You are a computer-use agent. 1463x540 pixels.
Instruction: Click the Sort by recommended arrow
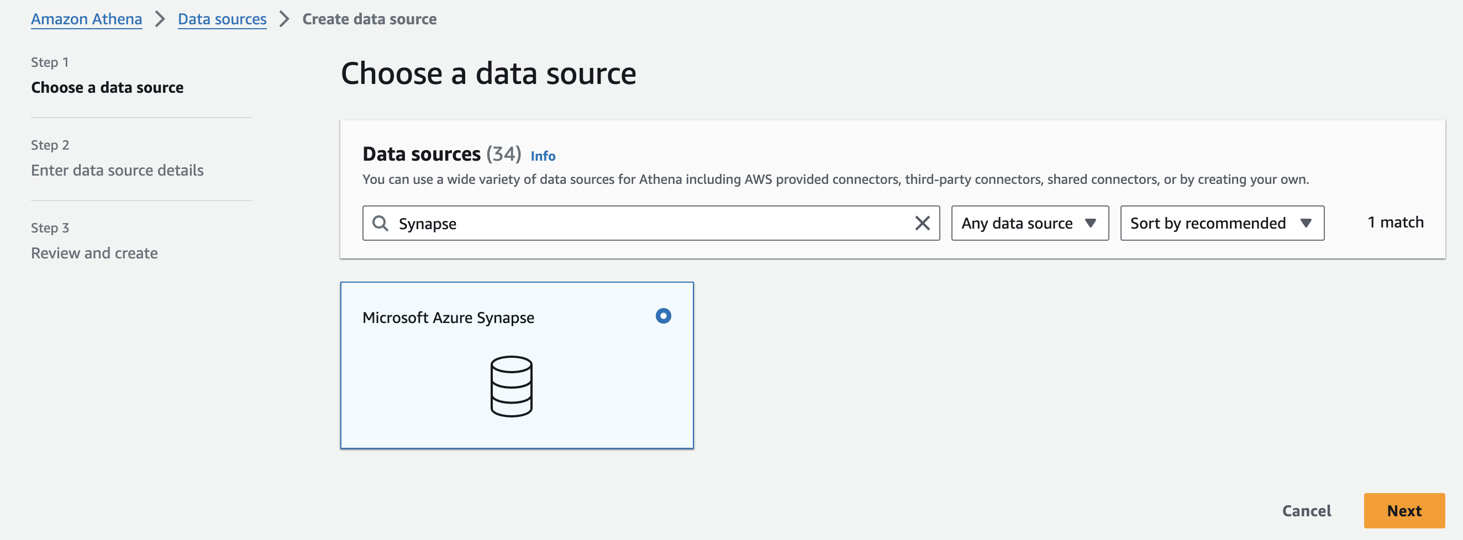pos(1306,224)
